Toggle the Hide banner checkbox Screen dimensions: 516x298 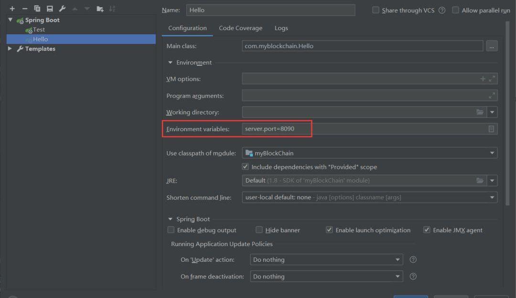pos(259,230)
